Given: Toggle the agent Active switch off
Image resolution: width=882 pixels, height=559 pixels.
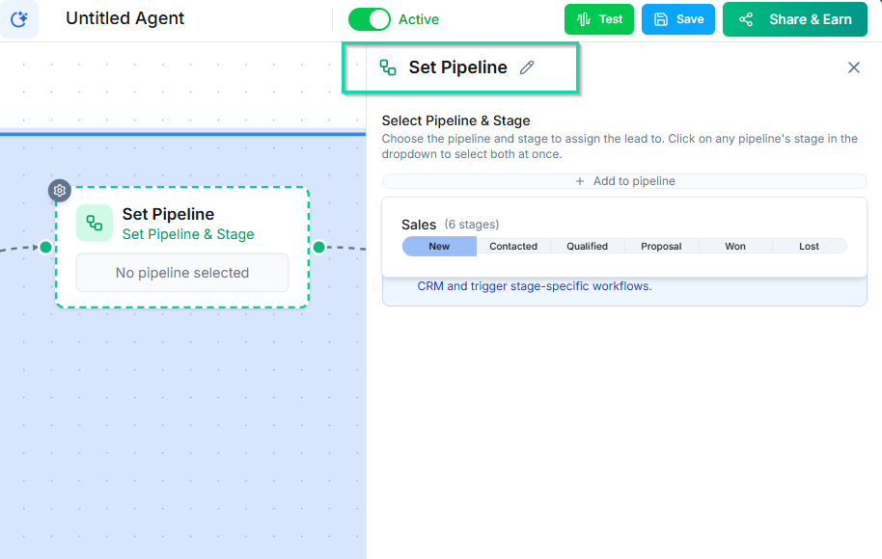Looking at the screenshot, I should click(x=372, y=18).
